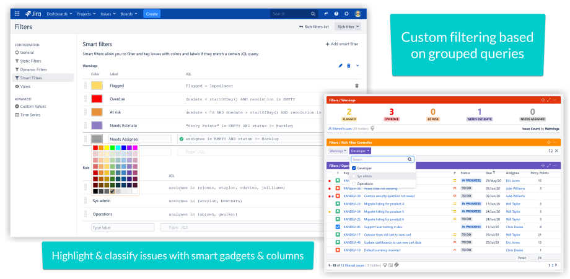
Task: Delete the Flagged smart filter row
Action: click(x=356, y=86)
